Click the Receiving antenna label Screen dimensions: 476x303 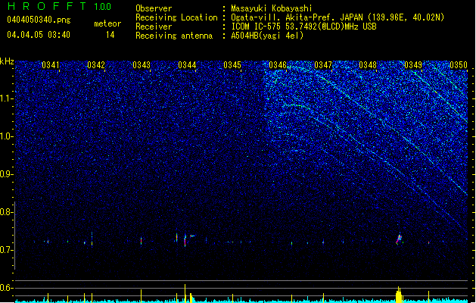(x=174, y=36)
